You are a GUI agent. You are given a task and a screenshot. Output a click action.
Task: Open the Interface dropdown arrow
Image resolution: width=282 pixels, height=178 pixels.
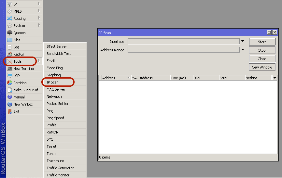click(243, 41)
